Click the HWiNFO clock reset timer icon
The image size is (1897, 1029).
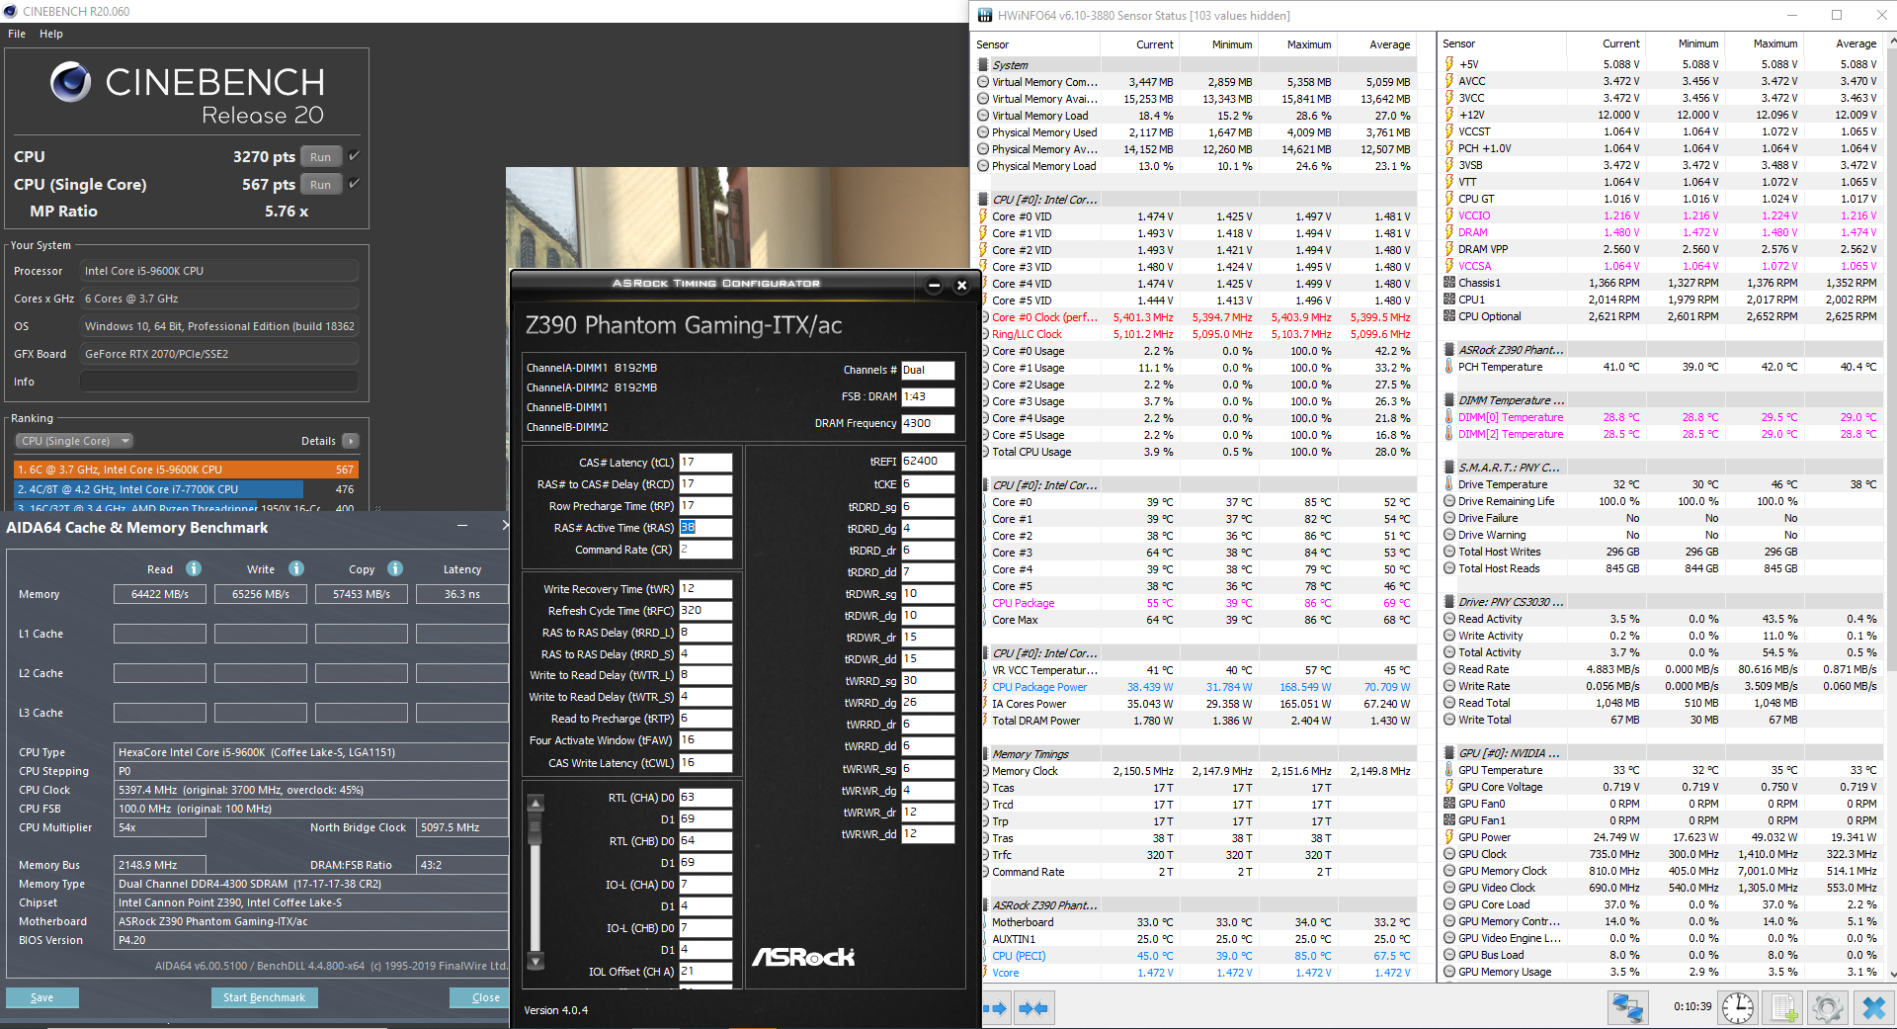[1738, 1008]
